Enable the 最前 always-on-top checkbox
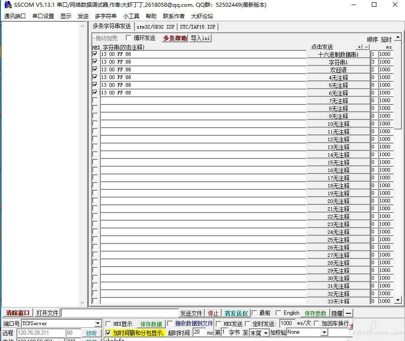The image size is (405, 341). [254, 313]
